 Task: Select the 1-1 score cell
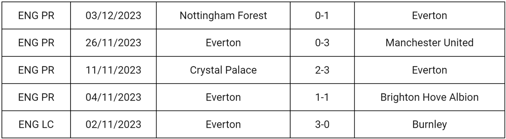coord(322,97)
